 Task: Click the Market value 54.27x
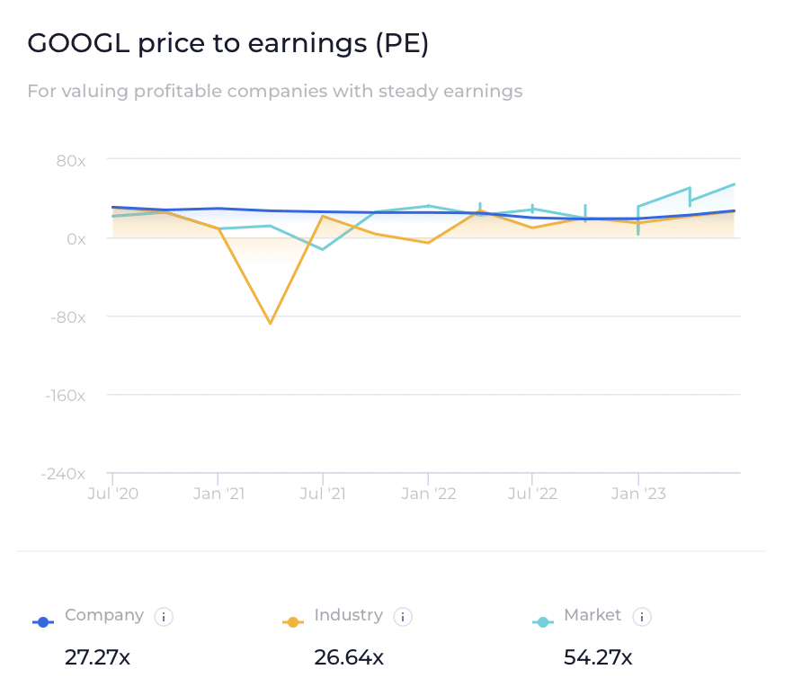point(598,657)
